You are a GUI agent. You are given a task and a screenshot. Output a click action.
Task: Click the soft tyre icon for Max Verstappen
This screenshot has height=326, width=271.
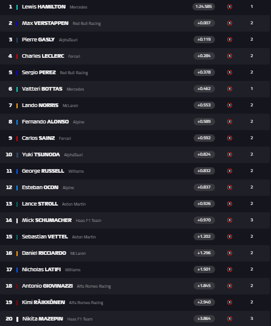point(230,23)
